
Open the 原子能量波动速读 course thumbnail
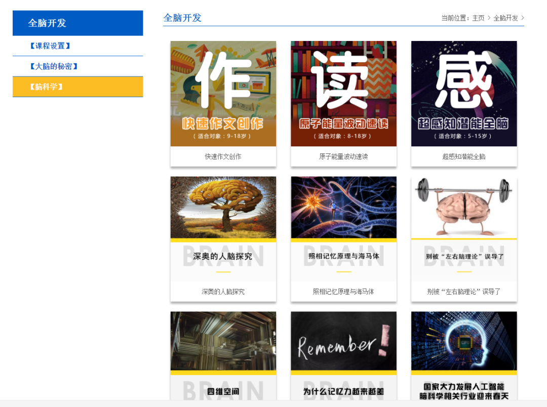point(343,93)
